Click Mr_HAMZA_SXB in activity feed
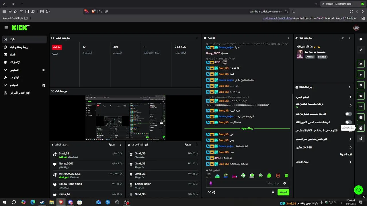This screenshot has width=367, height=206. coord(70,174)
